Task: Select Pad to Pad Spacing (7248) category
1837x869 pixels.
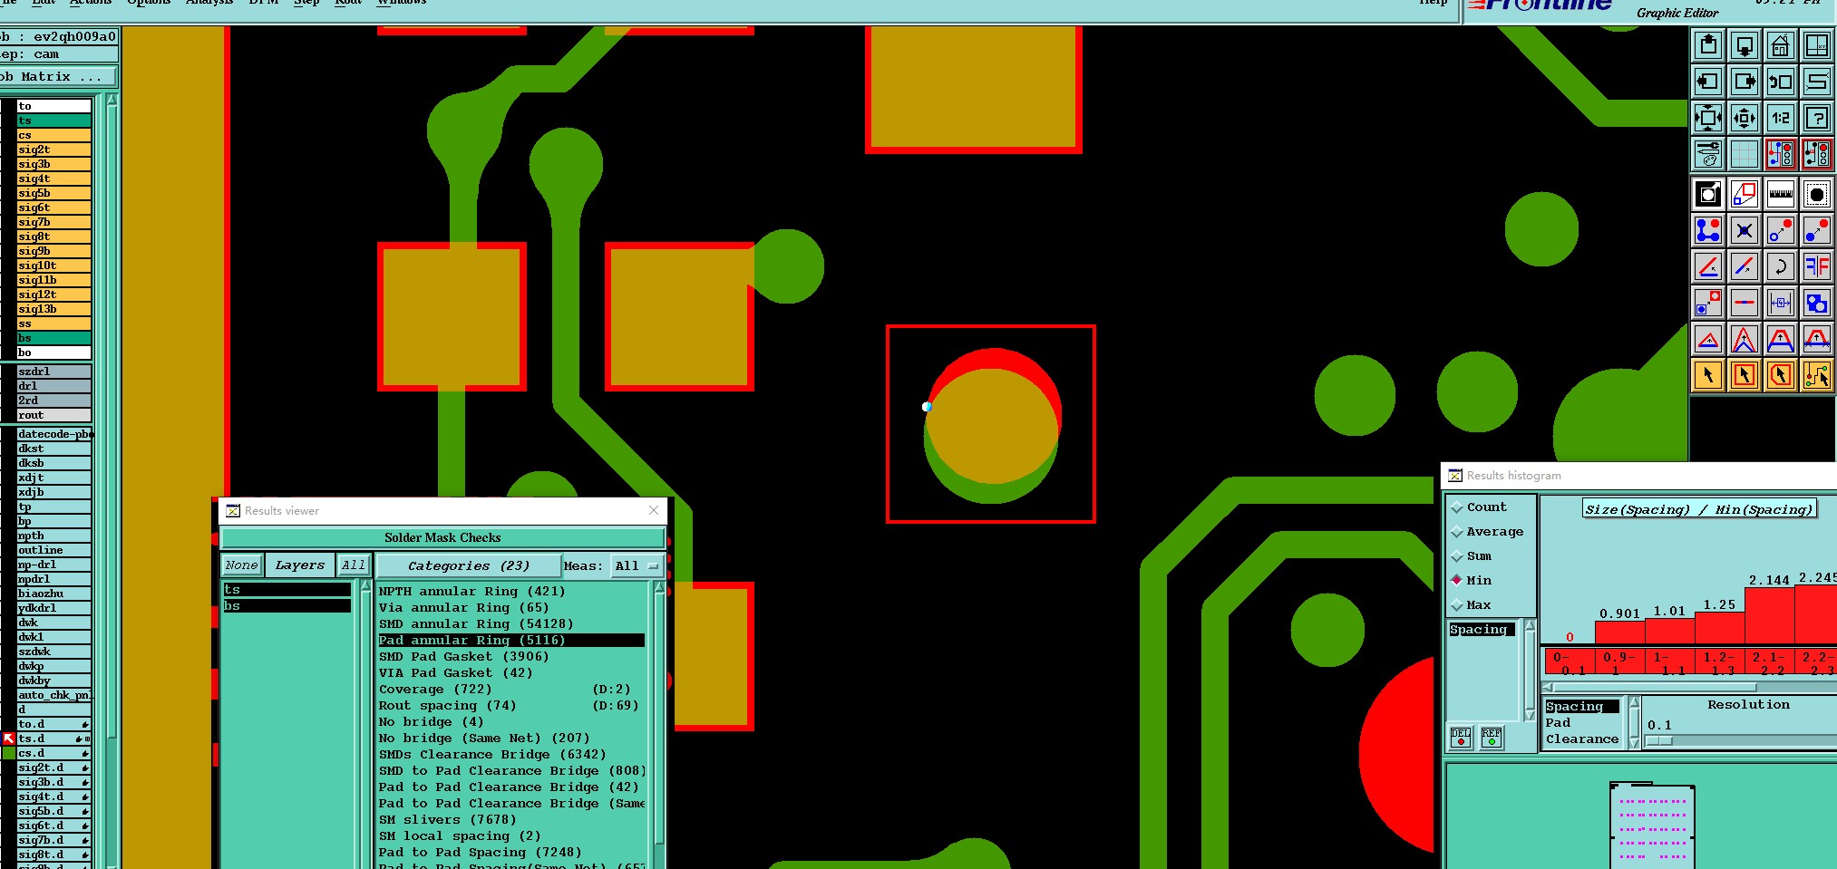Action: [511, 853]
